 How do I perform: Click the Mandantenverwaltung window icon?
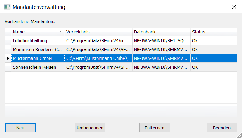7,7
